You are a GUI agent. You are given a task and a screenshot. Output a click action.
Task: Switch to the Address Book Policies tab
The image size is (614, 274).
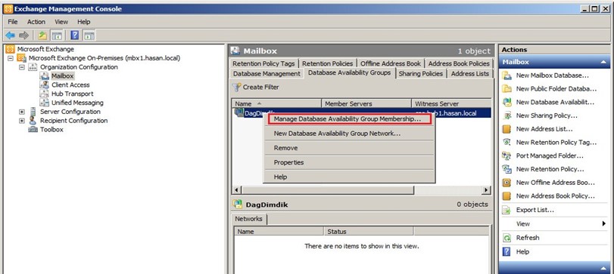[x=459, y=63]
